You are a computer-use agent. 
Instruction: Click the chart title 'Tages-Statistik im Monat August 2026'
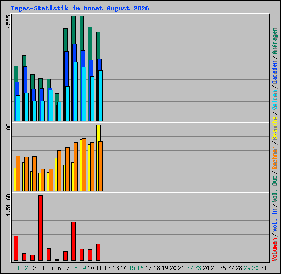point(80,8)
